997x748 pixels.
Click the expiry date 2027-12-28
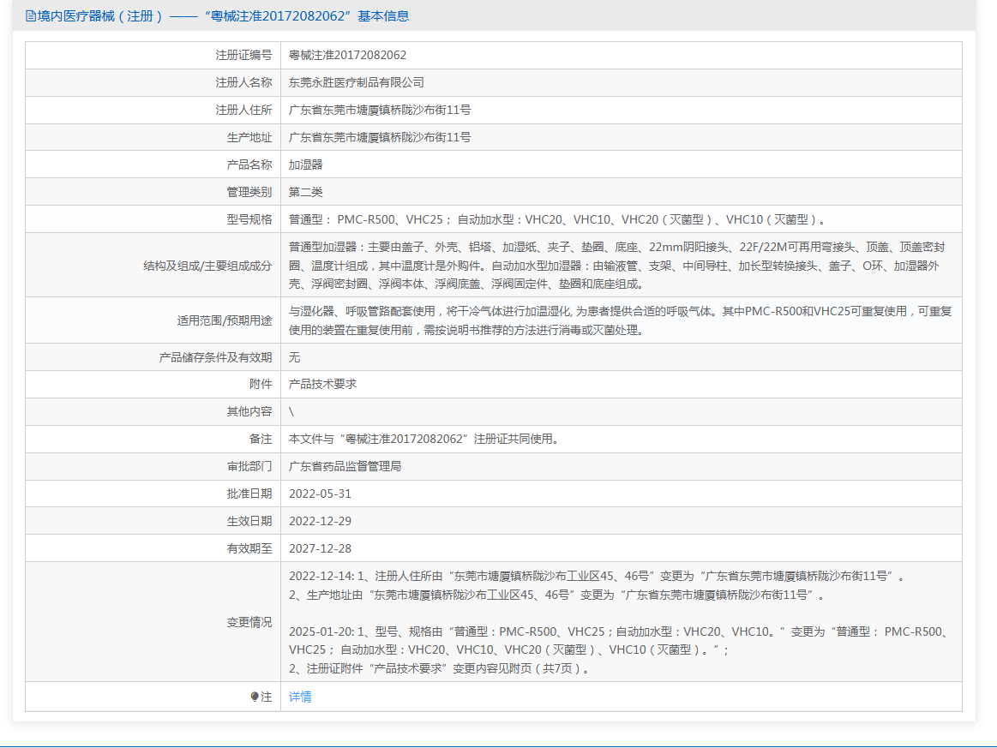click(x=320, y=548)
